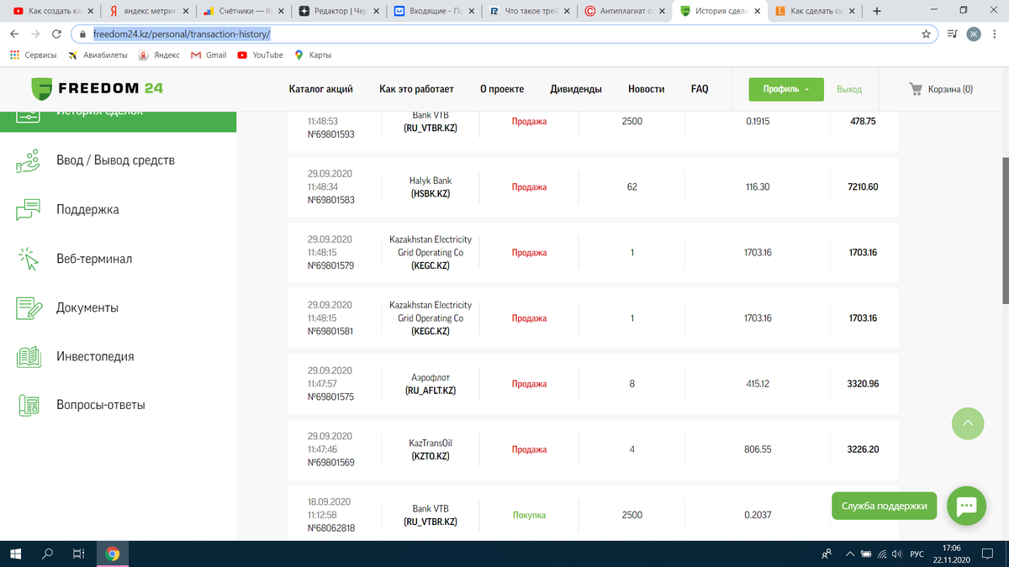1009x567 pixels.
Task: Click the Служба поддержки button
Action: [884, 506]
